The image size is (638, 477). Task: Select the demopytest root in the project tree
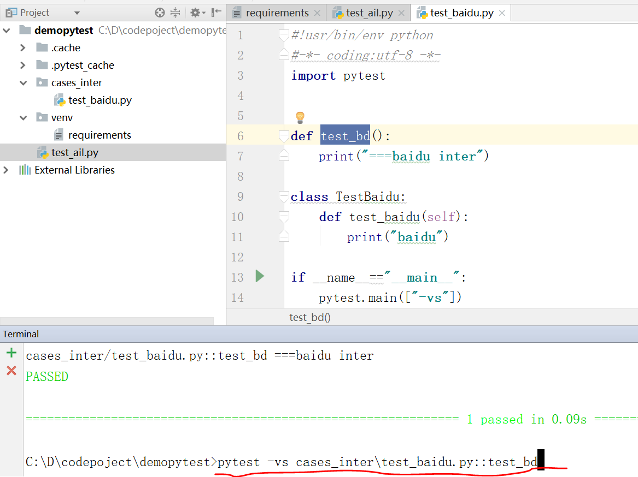pyautogui.click(x=64, y=31)
